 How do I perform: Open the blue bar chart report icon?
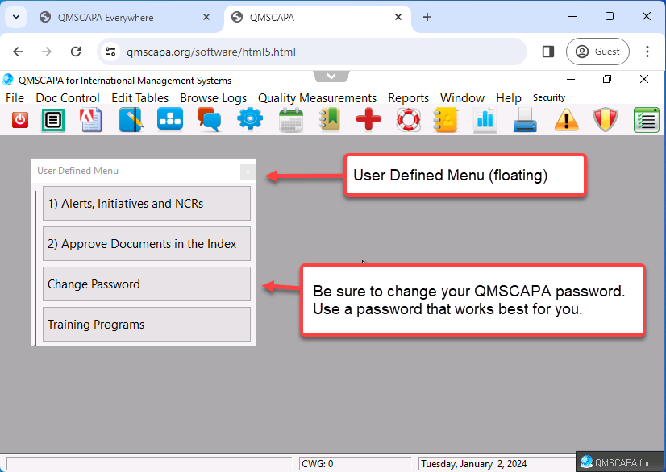(x=485, y=121)
